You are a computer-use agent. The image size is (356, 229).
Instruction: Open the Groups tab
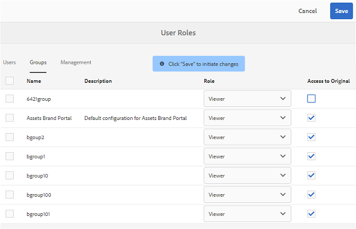point(38,63)
